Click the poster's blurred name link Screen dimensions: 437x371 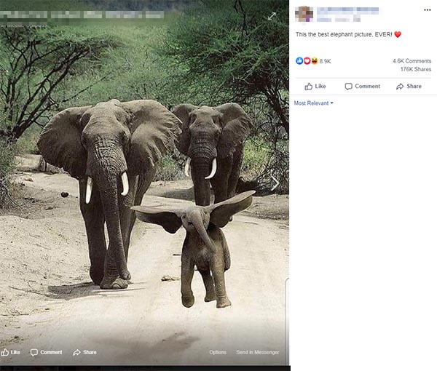point(348,11)
